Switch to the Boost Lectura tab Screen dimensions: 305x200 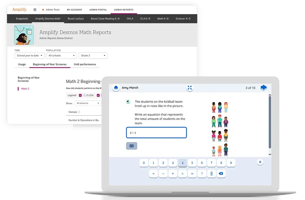click(x=76, y=19)
